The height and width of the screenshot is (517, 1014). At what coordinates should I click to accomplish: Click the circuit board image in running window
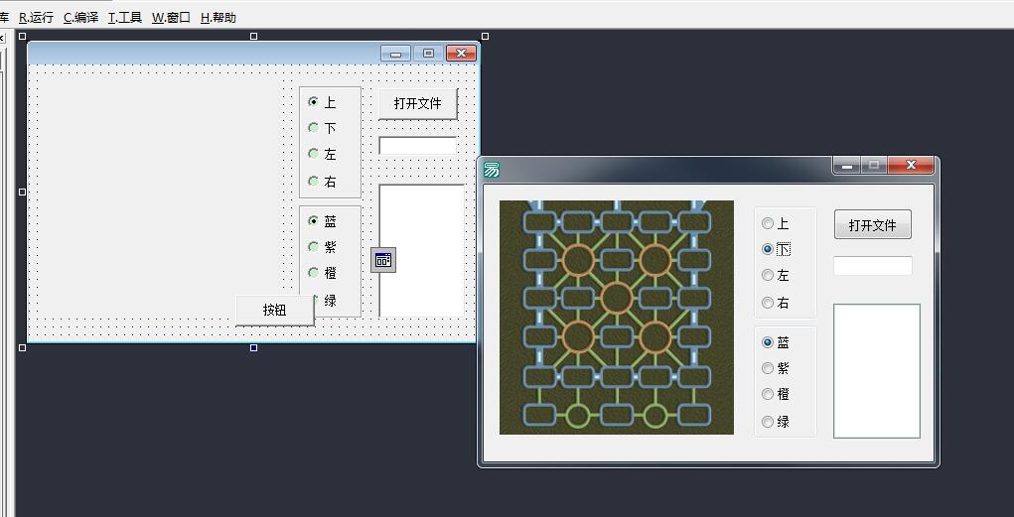(x=616, y=318)
